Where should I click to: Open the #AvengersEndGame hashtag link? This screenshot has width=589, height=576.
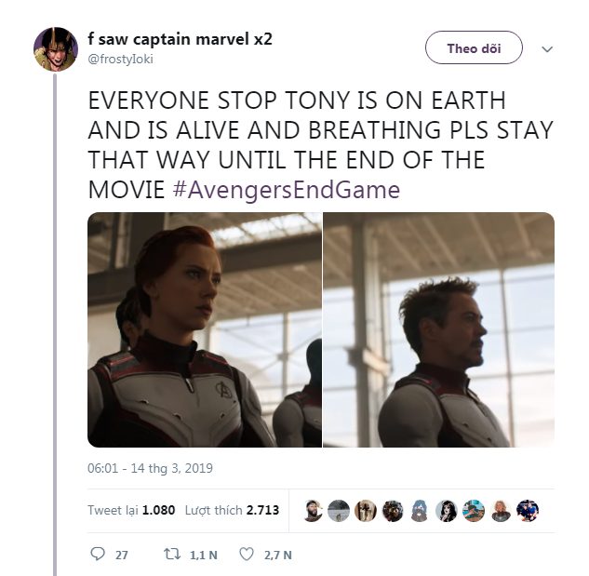(287, 191)
